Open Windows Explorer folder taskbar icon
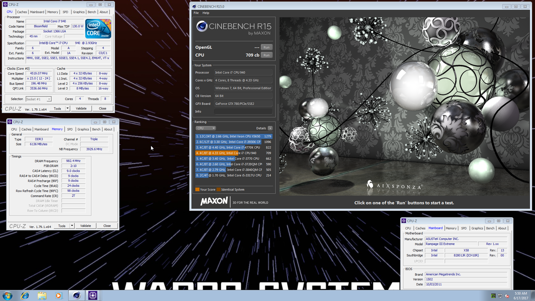Screen dimensions: 535x301 (x=42, y=295)
